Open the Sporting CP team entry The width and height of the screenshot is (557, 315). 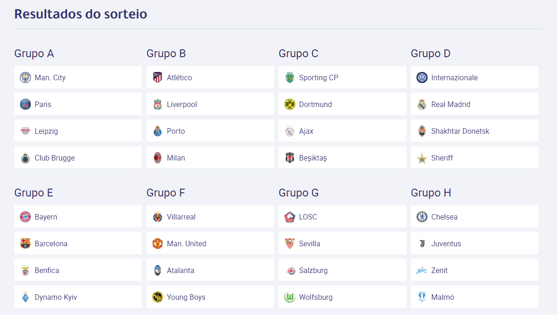pos(318,77)
